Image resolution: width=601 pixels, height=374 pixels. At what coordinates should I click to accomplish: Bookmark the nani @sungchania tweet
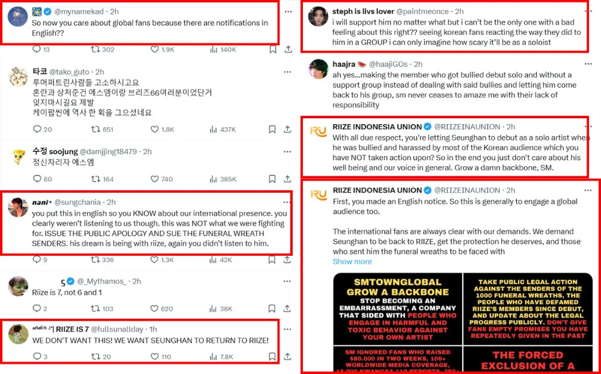coord(272,260)
